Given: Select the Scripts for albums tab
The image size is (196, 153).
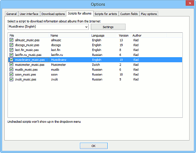Looking at the screenshot, I should point(79,14).
